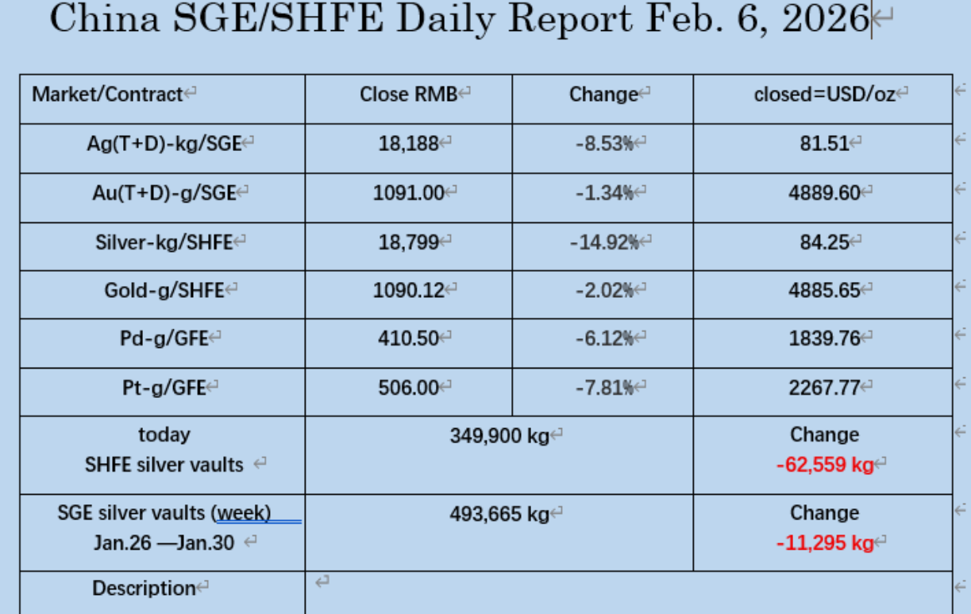The image size is (971, 614).
Task: Click the -14.92% change cell
Action: coord(604,242)
